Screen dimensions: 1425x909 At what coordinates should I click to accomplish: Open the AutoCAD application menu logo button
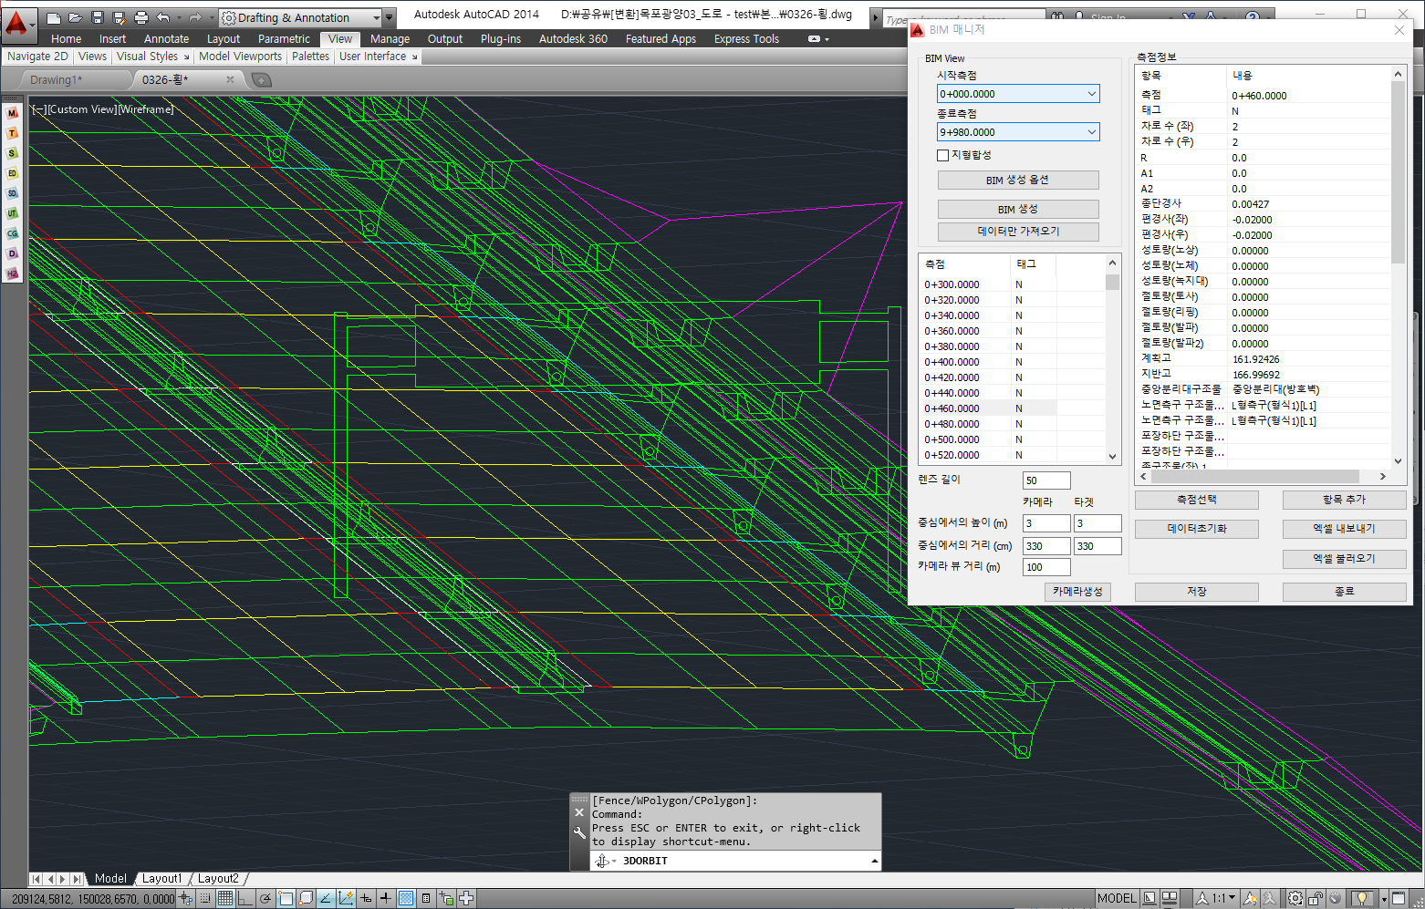16,22
